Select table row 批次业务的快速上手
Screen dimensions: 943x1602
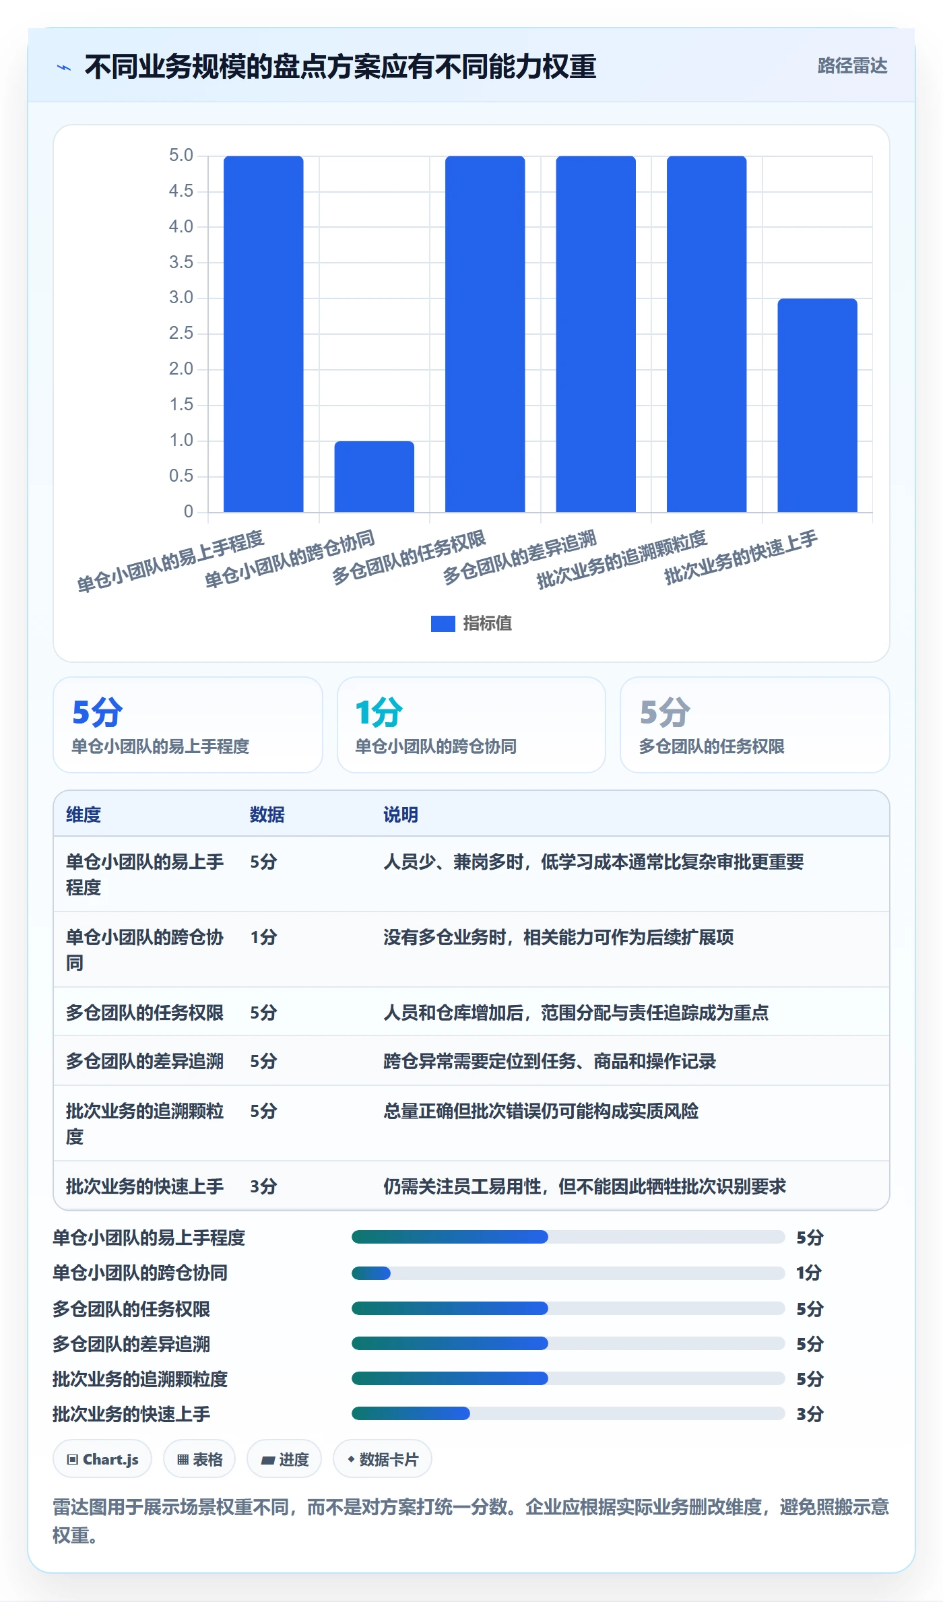click(471, 1186)
